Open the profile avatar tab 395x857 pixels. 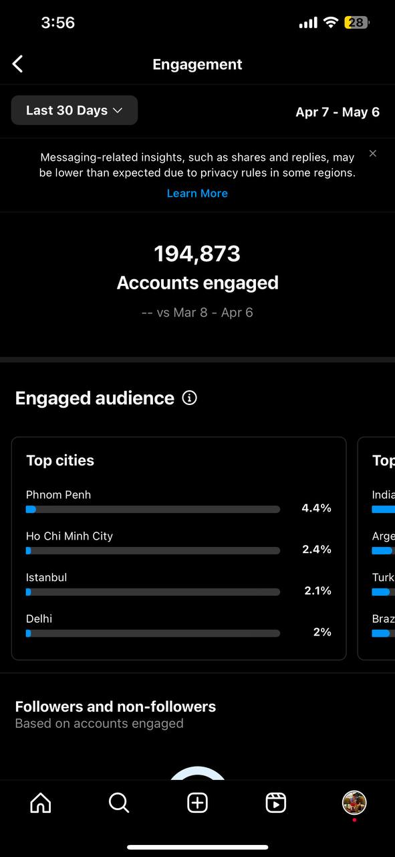click(354, 802)
